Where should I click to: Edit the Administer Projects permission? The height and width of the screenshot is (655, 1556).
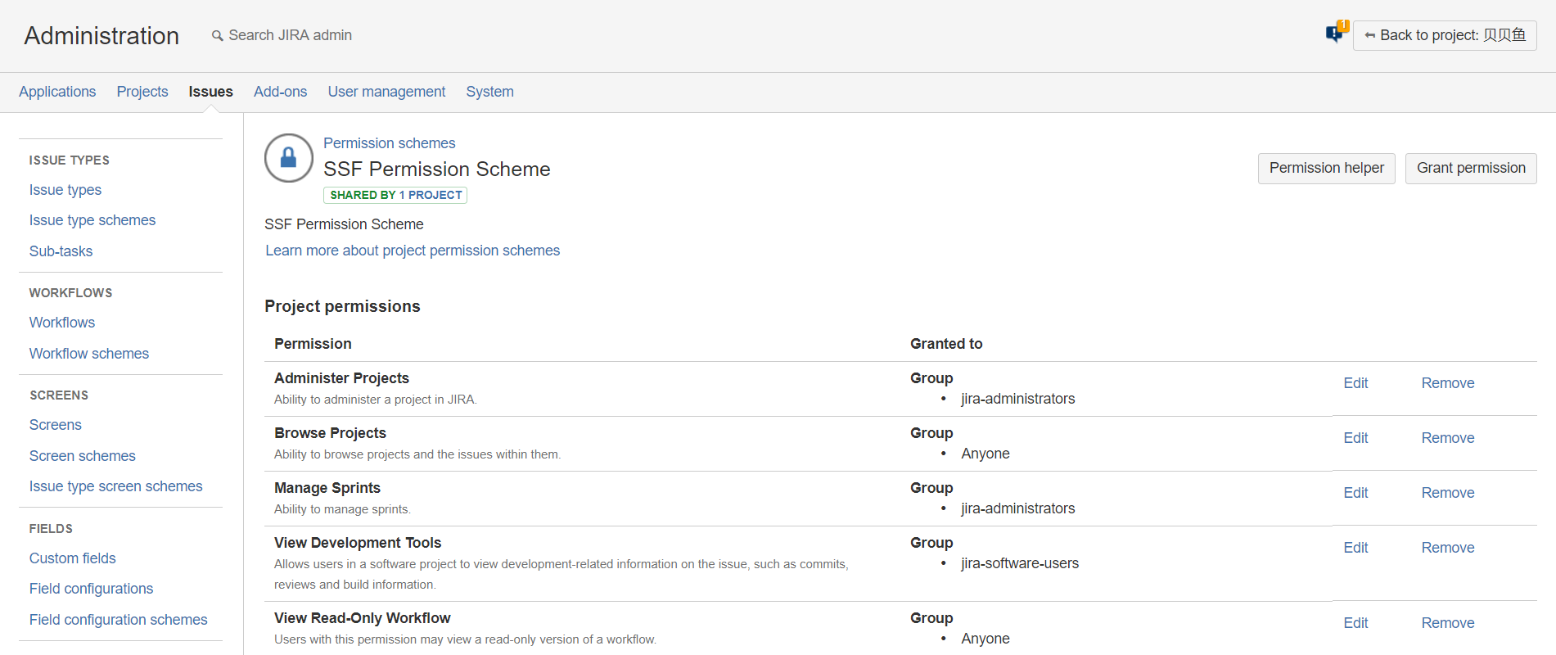1355,383
